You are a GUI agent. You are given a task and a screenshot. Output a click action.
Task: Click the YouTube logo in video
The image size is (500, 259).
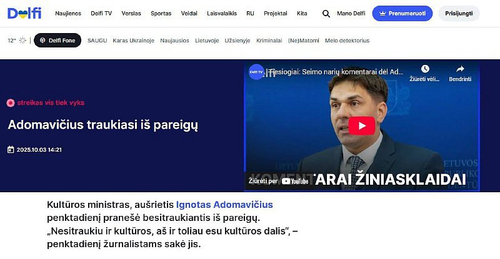point(295,181)
